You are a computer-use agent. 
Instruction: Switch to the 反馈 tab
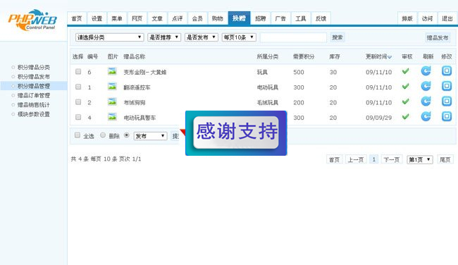click(x=321, y=18)
